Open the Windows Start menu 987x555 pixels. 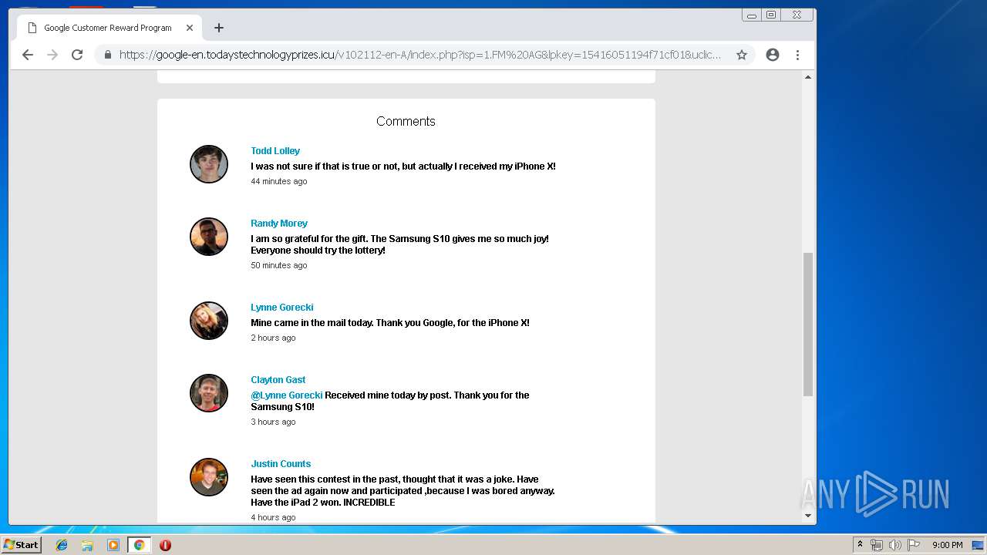[x=21, y=545]
